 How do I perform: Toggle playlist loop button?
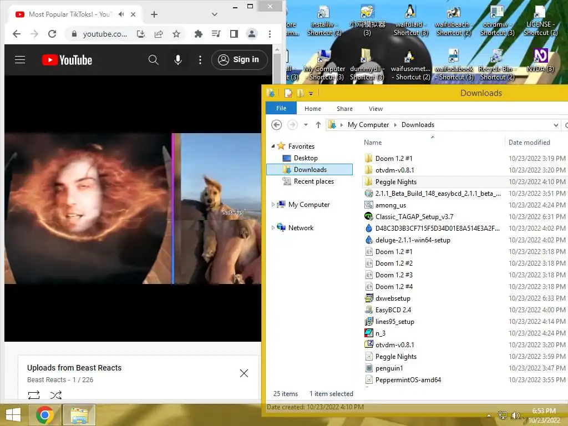click(34, 395)
